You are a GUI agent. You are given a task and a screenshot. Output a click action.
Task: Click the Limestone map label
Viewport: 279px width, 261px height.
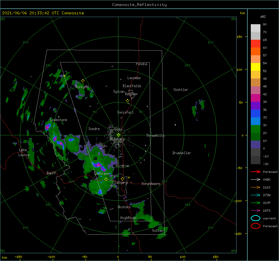(x=59, y=120)
